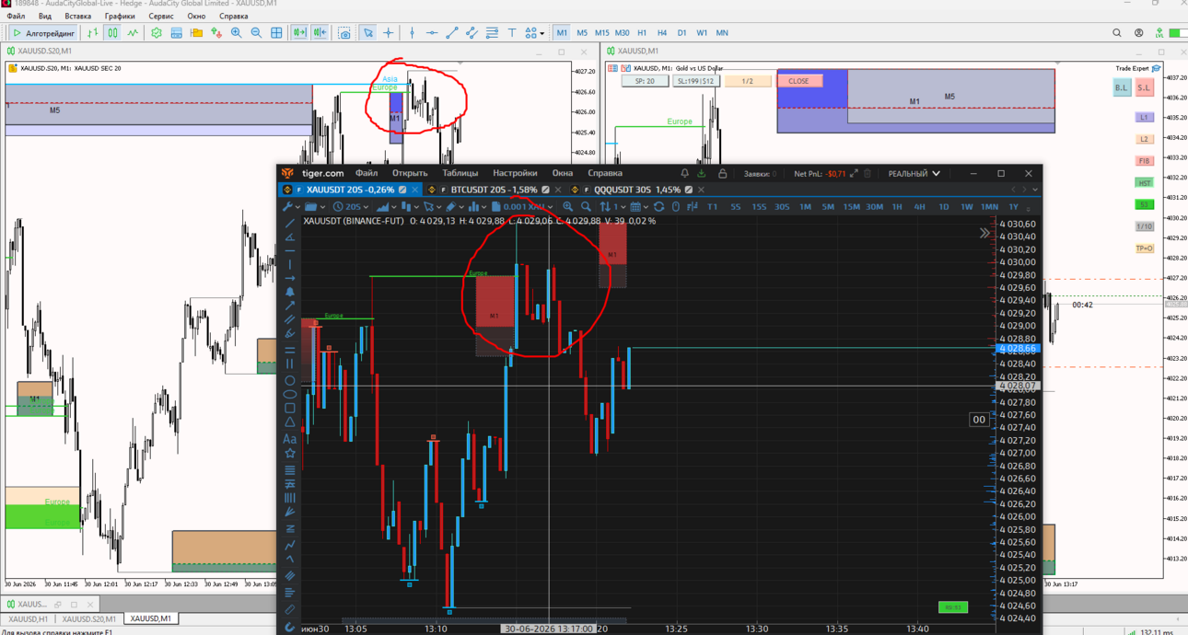Draw a vertical line in MetaTrader
The height and width of the screenshot is (635, 1188).
pyautogui.click(x=412, y=33)
